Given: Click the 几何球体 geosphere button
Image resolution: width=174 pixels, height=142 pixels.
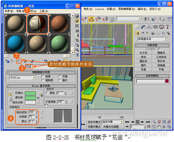Looking at the screenshot, I should [x=161, y=57].
